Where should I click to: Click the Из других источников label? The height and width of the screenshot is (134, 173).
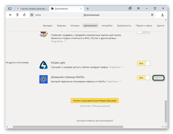17,63
